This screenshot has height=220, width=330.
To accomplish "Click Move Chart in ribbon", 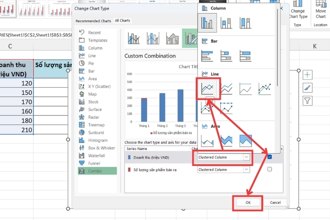I will click(320, 10).
